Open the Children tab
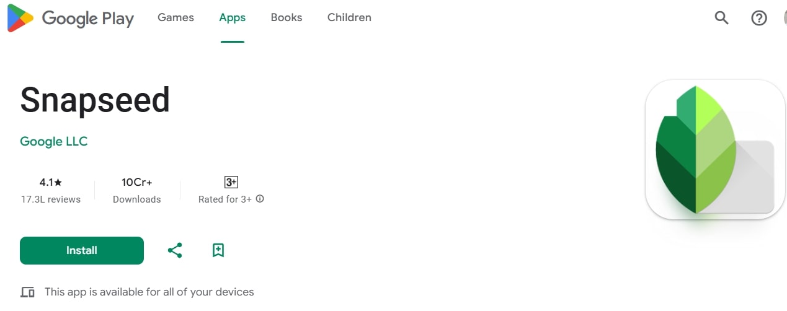The image size is (787, 311). tap(349, 17)
